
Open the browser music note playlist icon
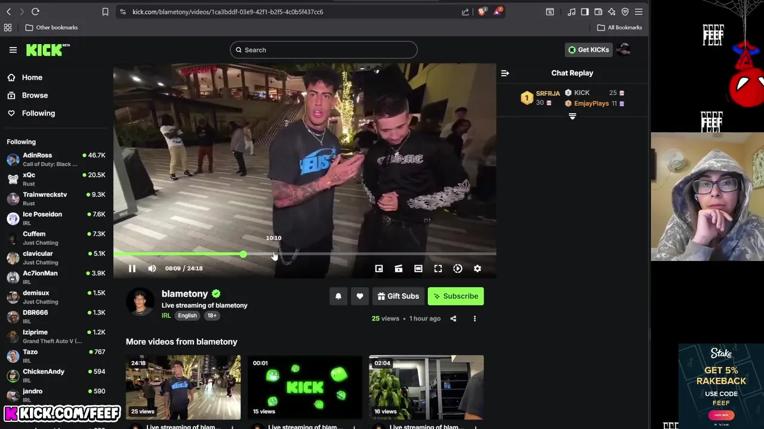[x=571, y=12]
